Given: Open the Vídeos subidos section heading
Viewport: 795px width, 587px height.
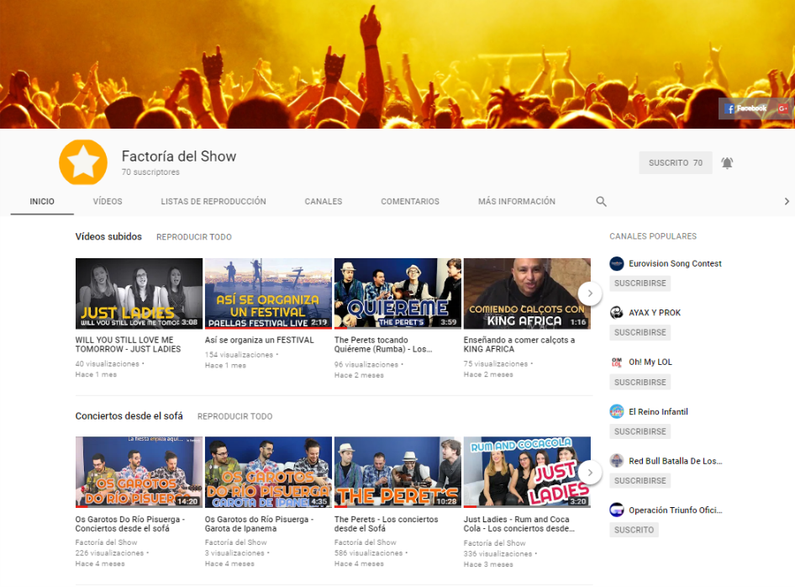Looking at the screenshot, I should coord(108,236).
